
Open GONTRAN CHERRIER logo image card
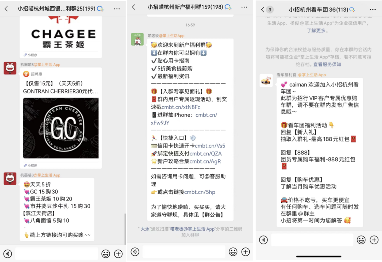click(61, 128)
